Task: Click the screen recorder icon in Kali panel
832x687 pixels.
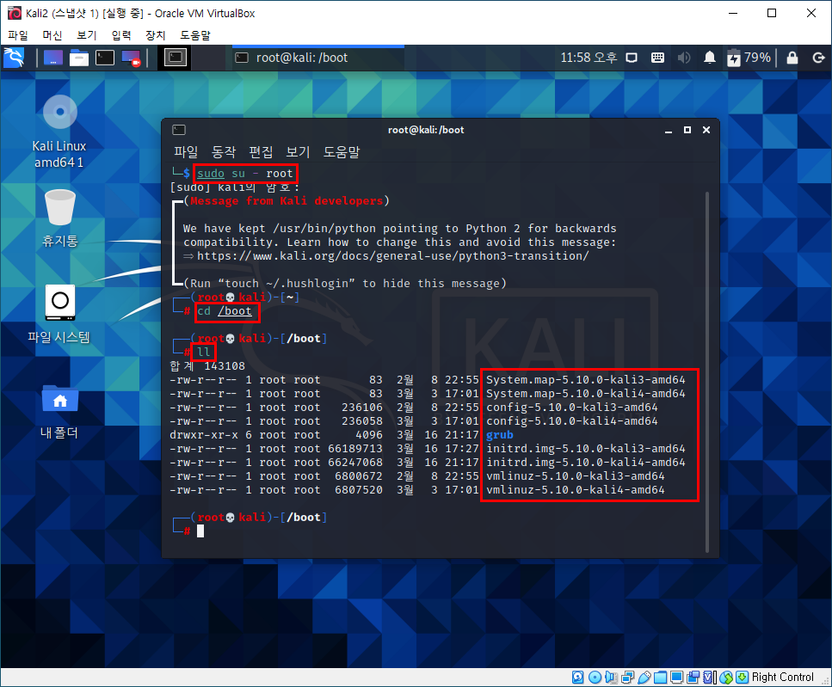Action: click(x=131, y=58)
